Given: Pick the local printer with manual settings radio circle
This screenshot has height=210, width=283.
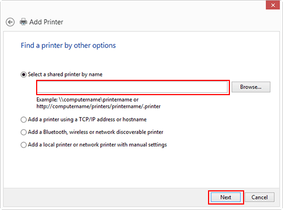Looking at the screenshot, I should click(24, 145).
